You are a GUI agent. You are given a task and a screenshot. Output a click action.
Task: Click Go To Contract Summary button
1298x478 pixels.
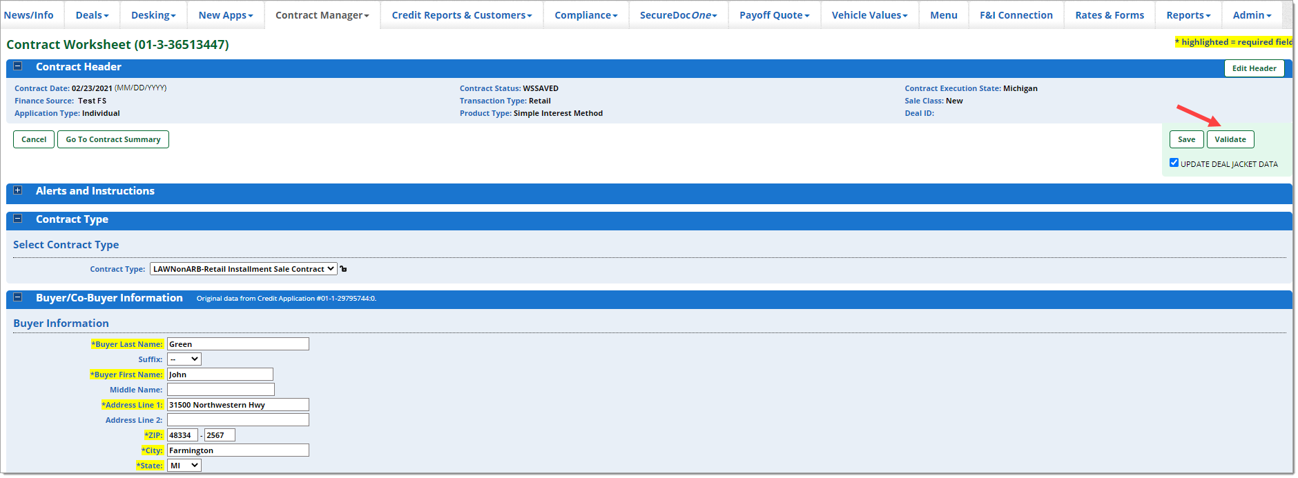pos(113,139)
